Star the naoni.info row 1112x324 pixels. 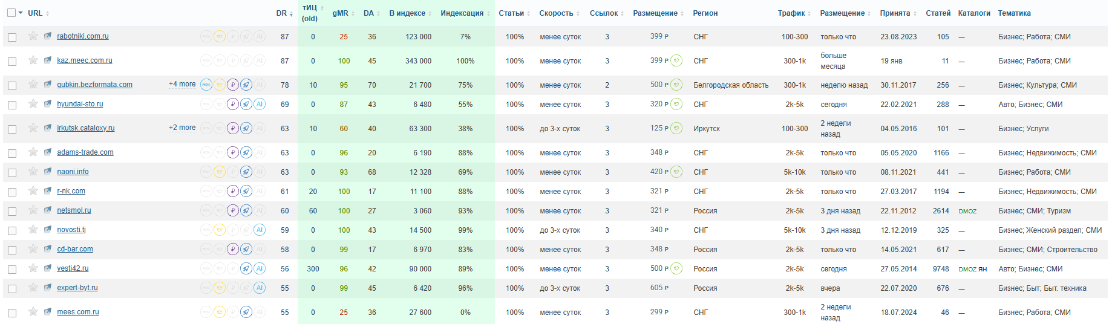click(x=33, y=172)
